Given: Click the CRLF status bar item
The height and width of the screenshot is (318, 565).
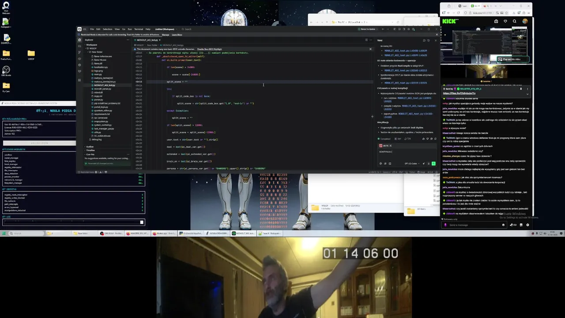Looking at the screenshot, I should coord(401,172).
